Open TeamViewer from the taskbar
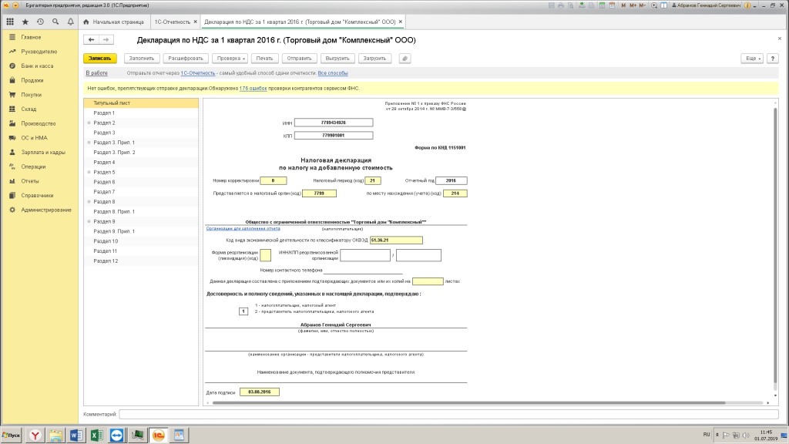Viewport: 789px width, 444px height. (x=117, y=436)
